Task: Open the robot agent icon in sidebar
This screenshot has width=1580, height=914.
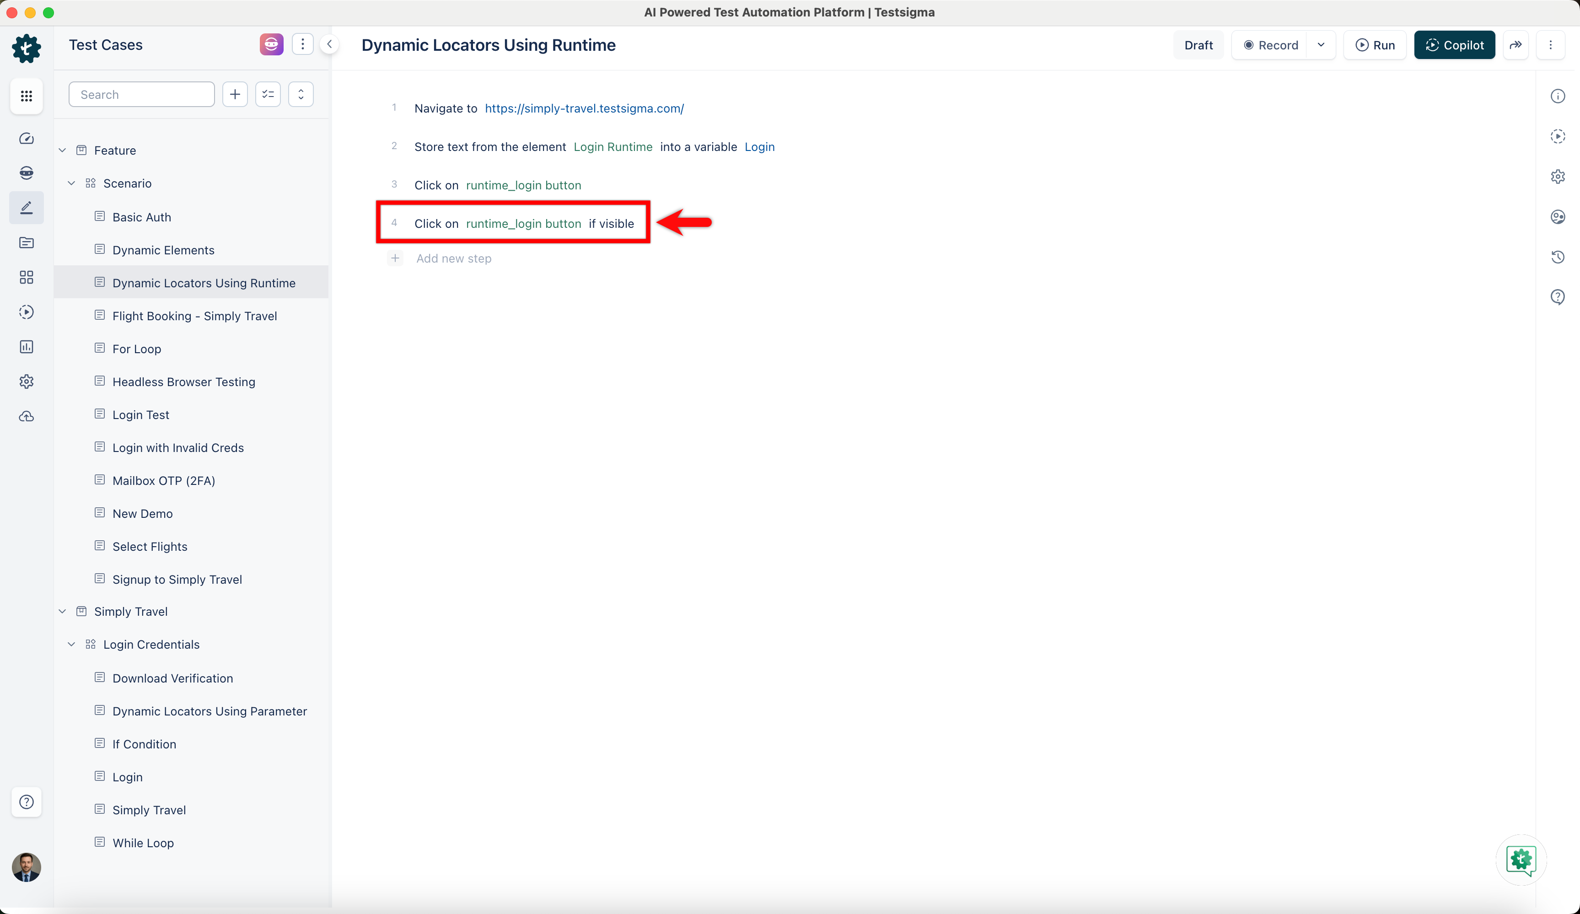Action: tap(27, 173)
